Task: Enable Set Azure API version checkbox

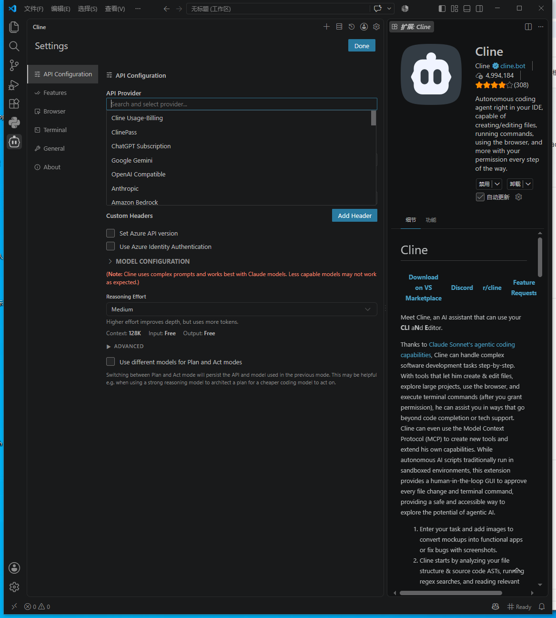Action: click(111, 233)
